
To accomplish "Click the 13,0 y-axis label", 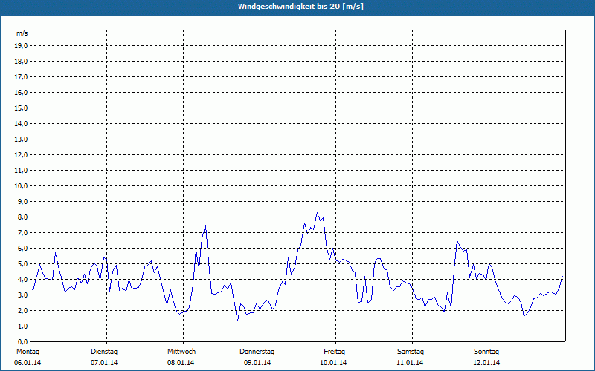I will point(21,139).
